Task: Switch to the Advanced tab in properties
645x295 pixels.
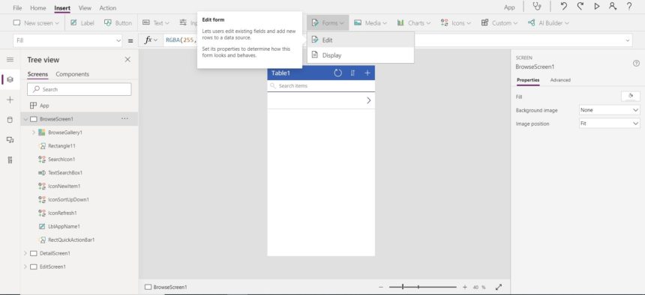Action: tap(560, 80)
